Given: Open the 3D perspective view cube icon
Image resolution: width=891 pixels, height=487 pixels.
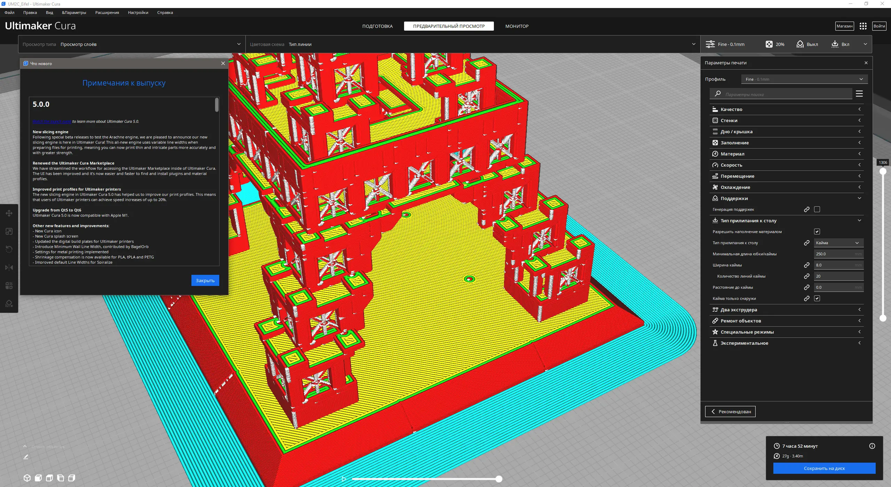Looking at the screenshot, I should (27, 478).
